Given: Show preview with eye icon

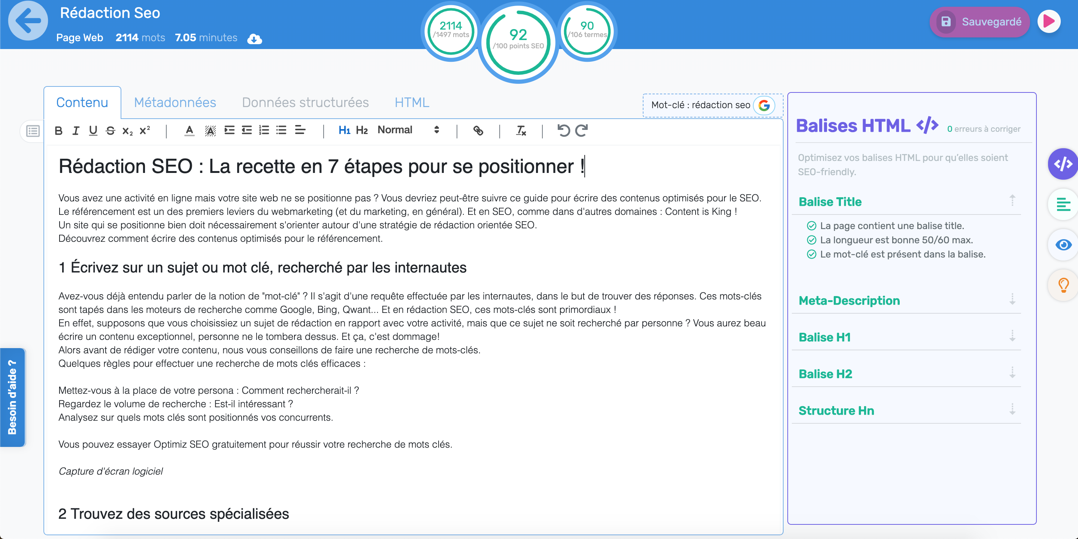Looking at the screenshot, I should [1063, 245].
